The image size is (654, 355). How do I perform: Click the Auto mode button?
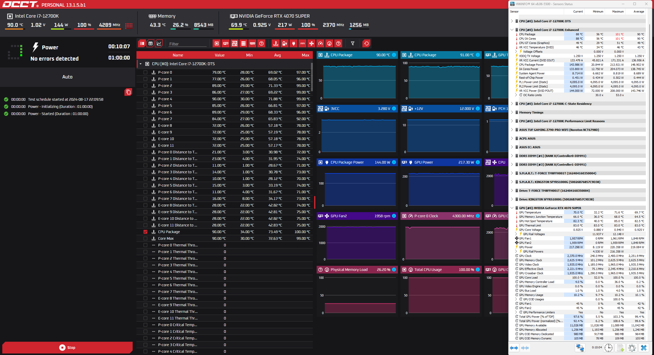[x=67, y=77]
